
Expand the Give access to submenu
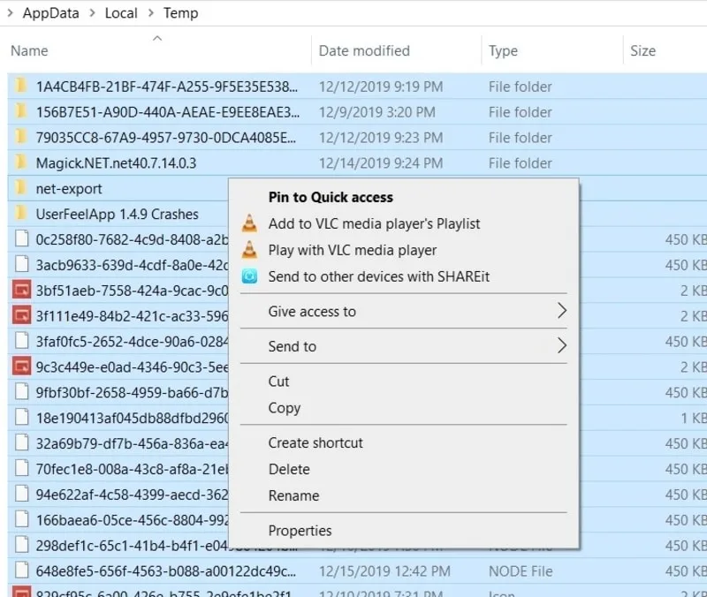[x=404, y=312]
